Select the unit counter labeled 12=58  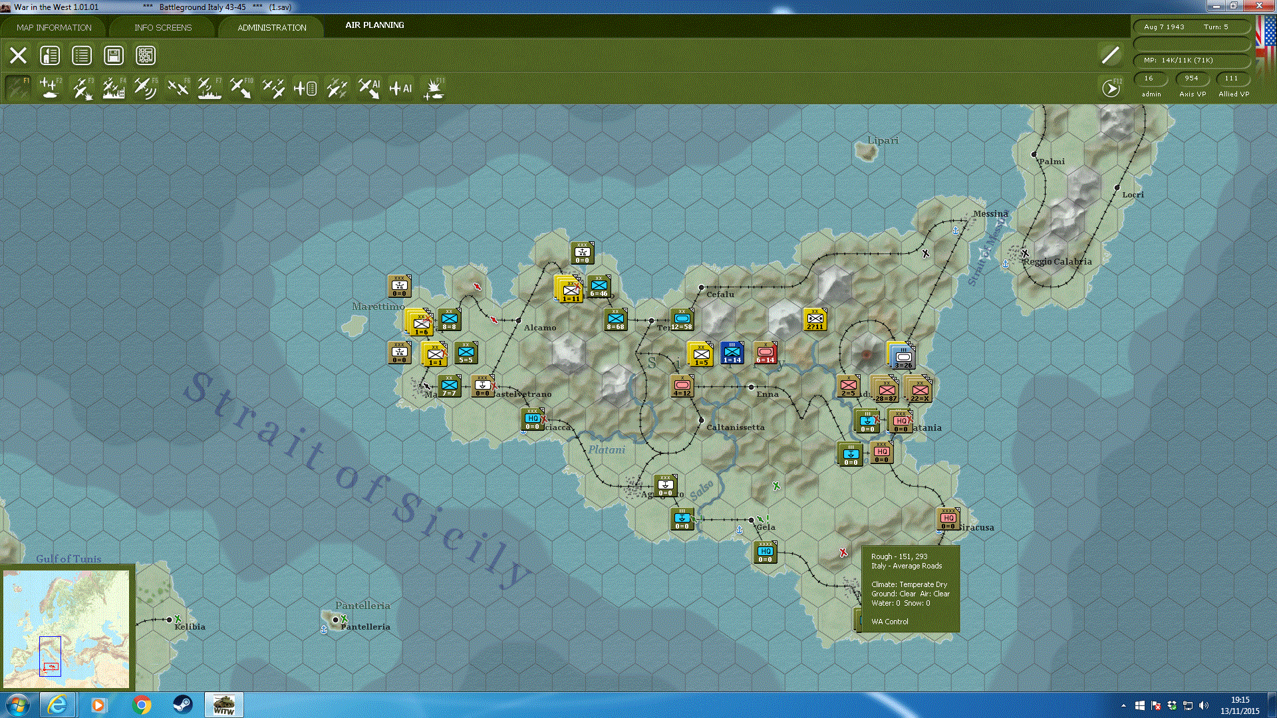(x=682, y=320)
